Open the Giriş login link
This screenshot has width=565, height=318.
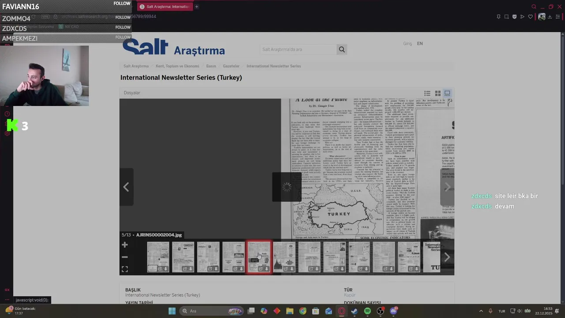point(407,44)
